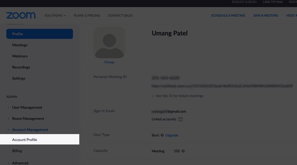Click the Personal Meeting ID label
The height and width of the screenshot is (165, 297).
pyautogui.click(x=110, y=77)
